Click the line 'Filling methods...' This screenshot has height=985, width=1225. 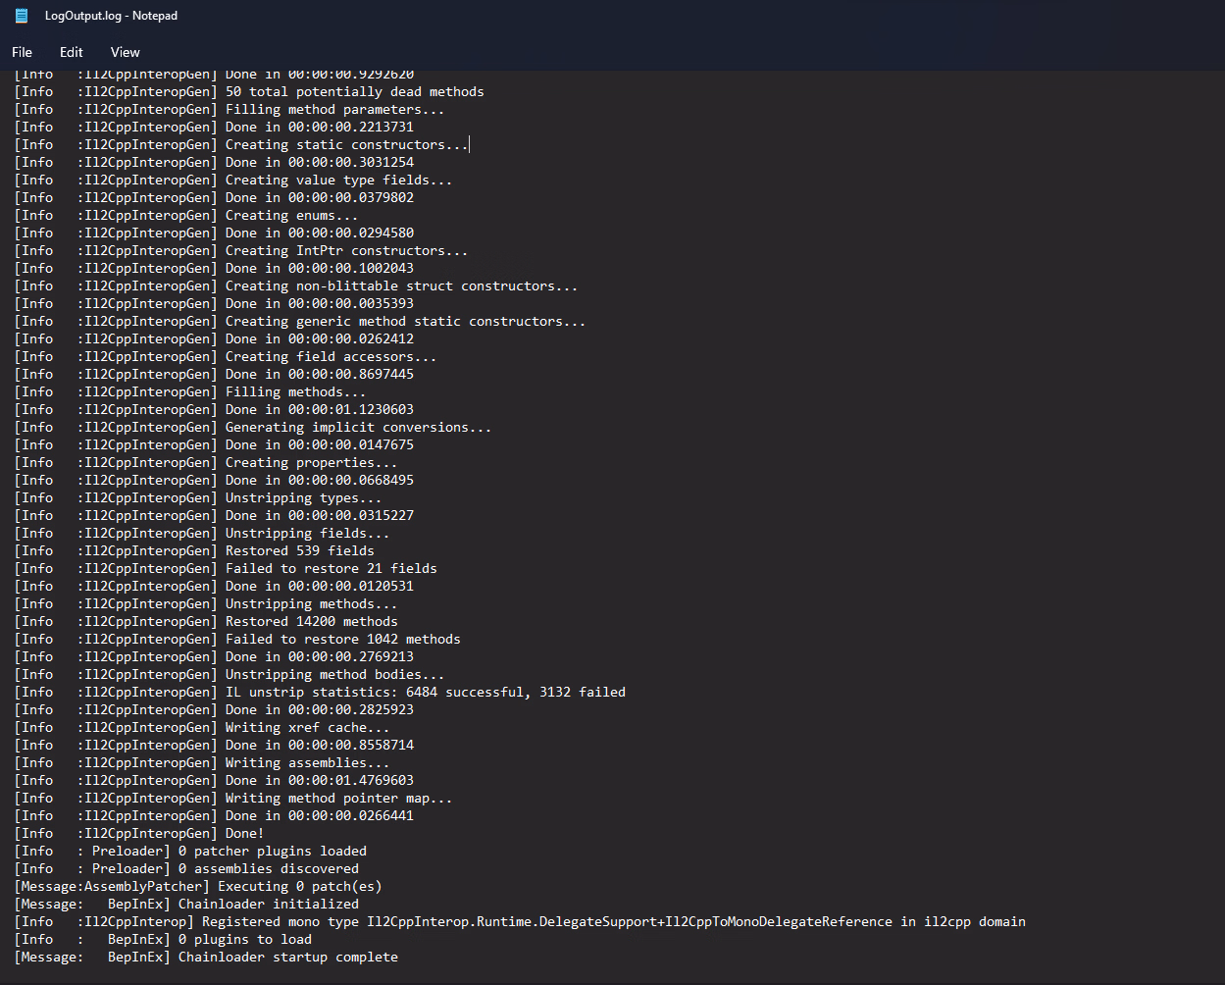coord(190,391)
